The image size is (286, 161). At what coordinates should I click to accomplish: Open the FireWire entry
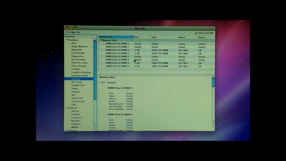coord(76,69)
